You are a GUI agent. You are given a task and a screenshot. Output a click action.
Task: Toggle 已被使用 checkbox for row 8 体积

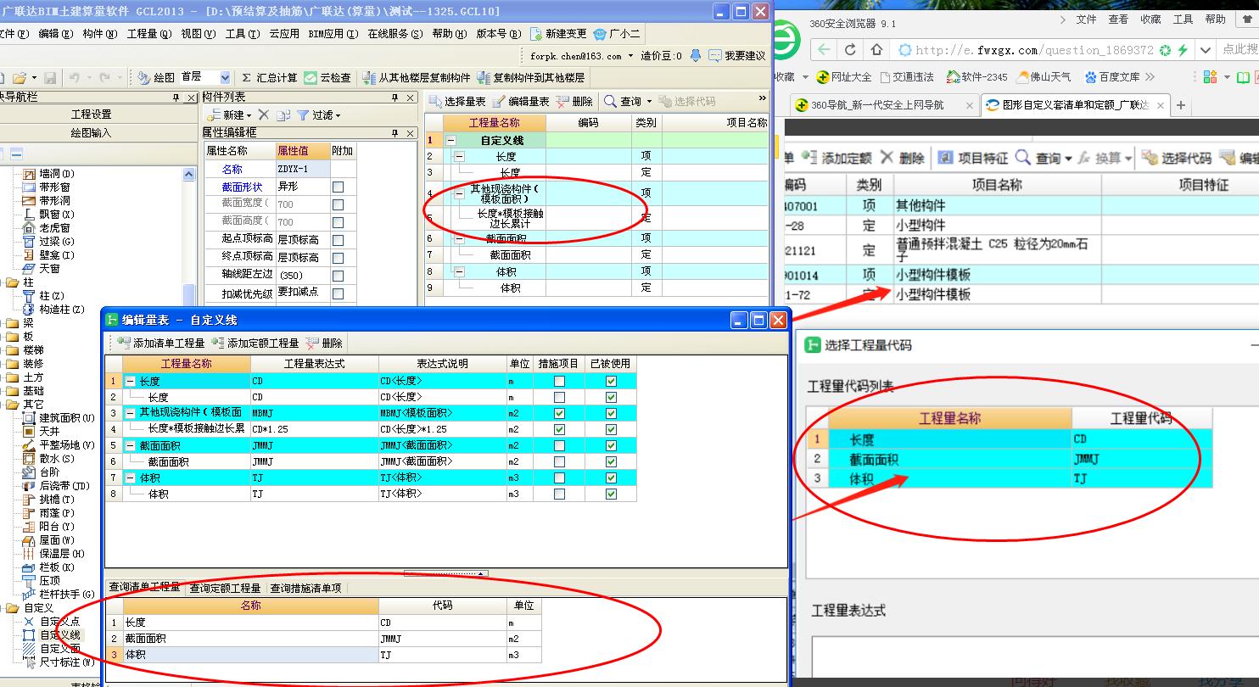tap(611, 494)
